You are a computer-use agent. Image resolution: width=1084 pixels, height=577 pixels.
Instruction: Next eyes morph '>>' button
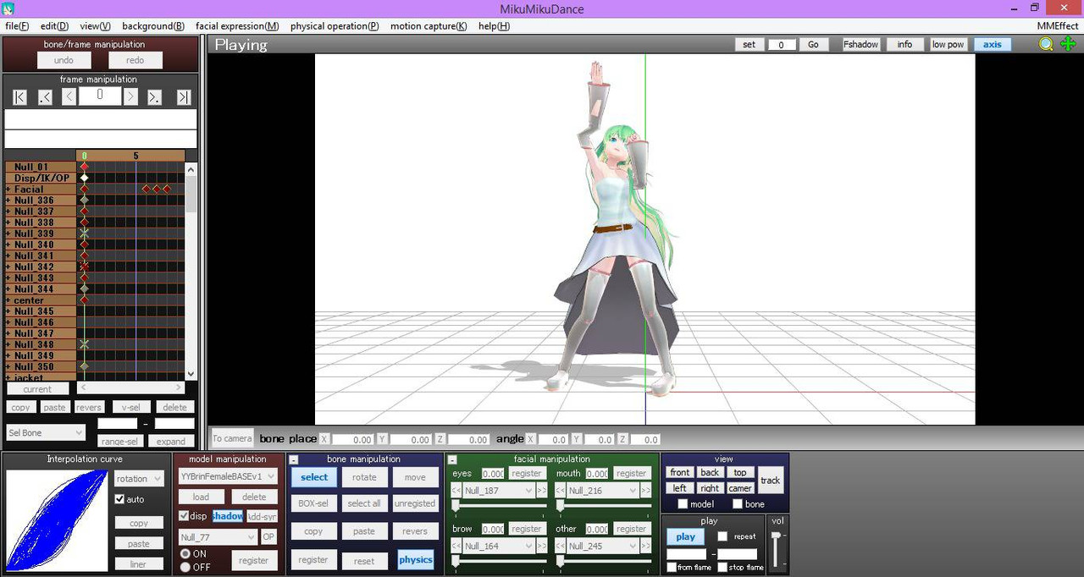541,491
